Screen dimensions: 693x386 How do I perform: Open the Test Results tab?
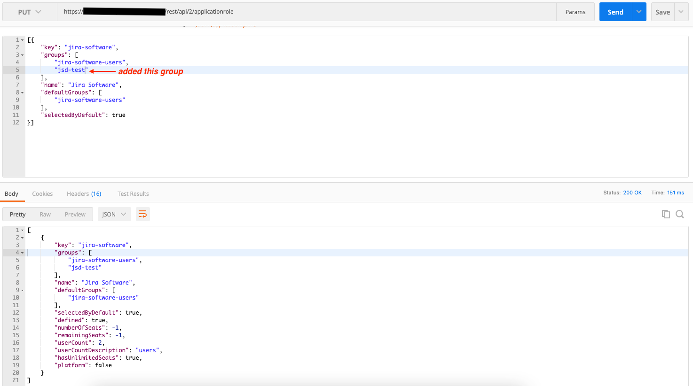[x=133, y=193]
